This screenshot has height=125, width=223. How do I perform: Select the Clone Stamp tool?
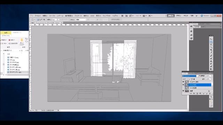click(x=211, y=61)
